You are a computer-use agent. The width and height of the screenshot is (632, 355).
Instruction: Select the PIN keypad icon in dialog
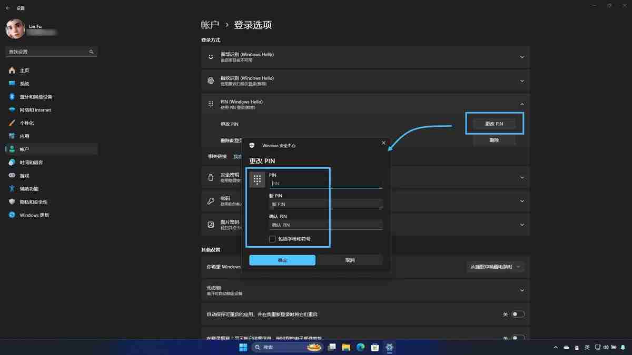pyautogui.click(x=257, y=179)
